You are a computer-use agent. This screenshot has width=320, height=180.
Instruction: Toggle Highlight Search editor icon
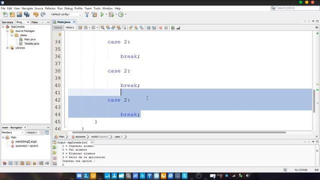[118, 27]
